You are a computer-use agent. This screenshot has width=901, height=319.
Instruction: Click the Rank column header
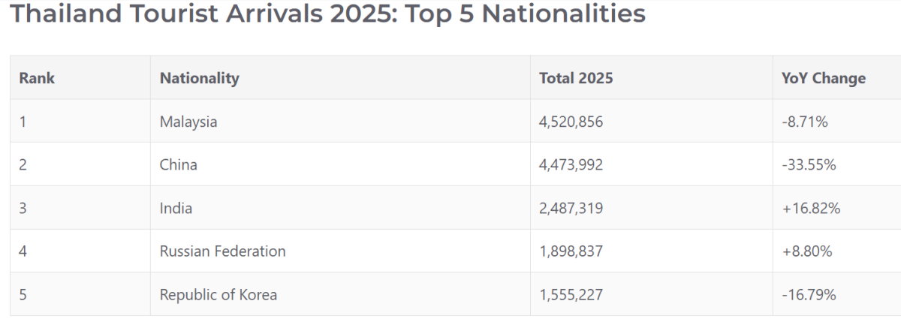pyautogui.click(x=37, y=78)
